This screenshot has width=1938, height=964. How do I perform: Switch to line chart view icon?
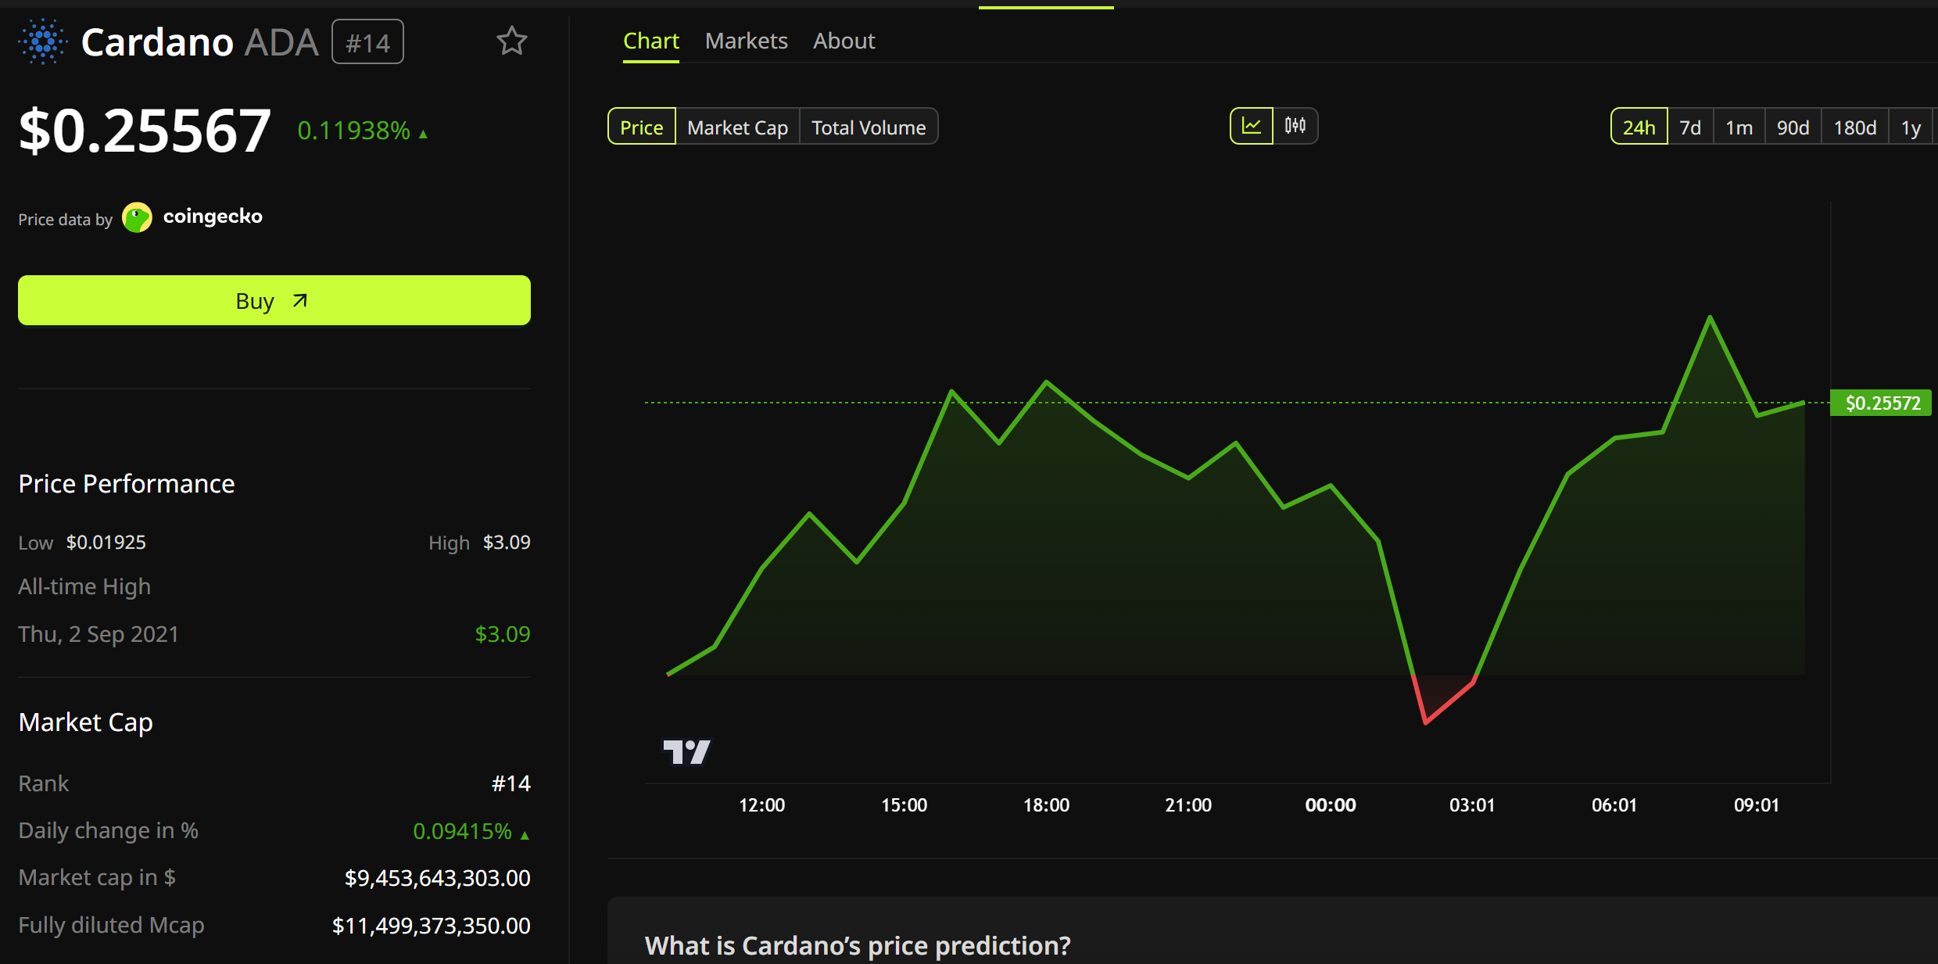1252,126
